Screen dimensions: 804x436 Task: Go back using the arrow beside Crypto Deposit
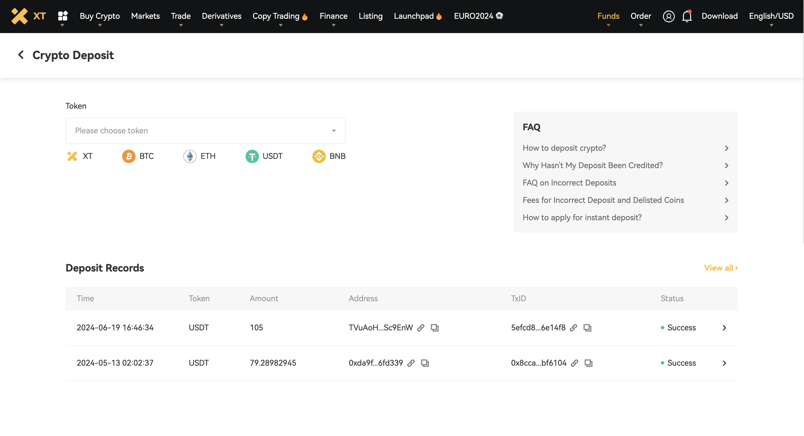click(21, 55)
